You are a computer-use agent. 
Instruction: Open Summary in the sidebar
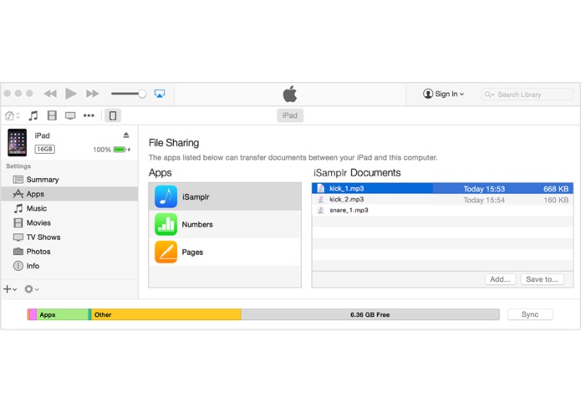point(69,180)
